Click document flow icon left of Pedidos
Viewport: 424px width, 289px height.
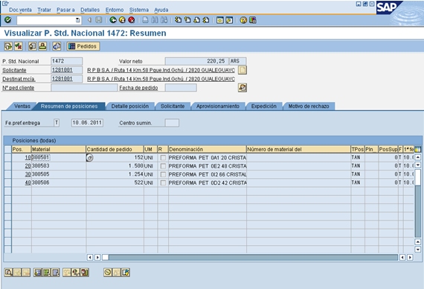tap(8, 46)
